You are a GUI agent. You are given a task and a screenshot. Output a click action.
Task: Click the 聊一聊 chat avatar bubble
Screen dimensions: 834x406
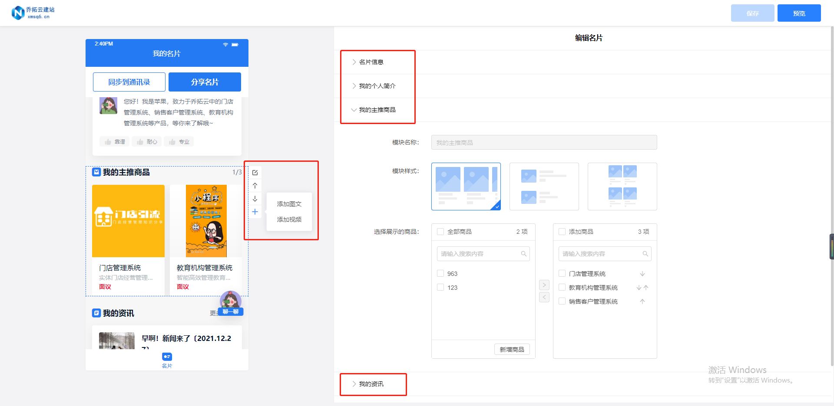pos(231,303)
